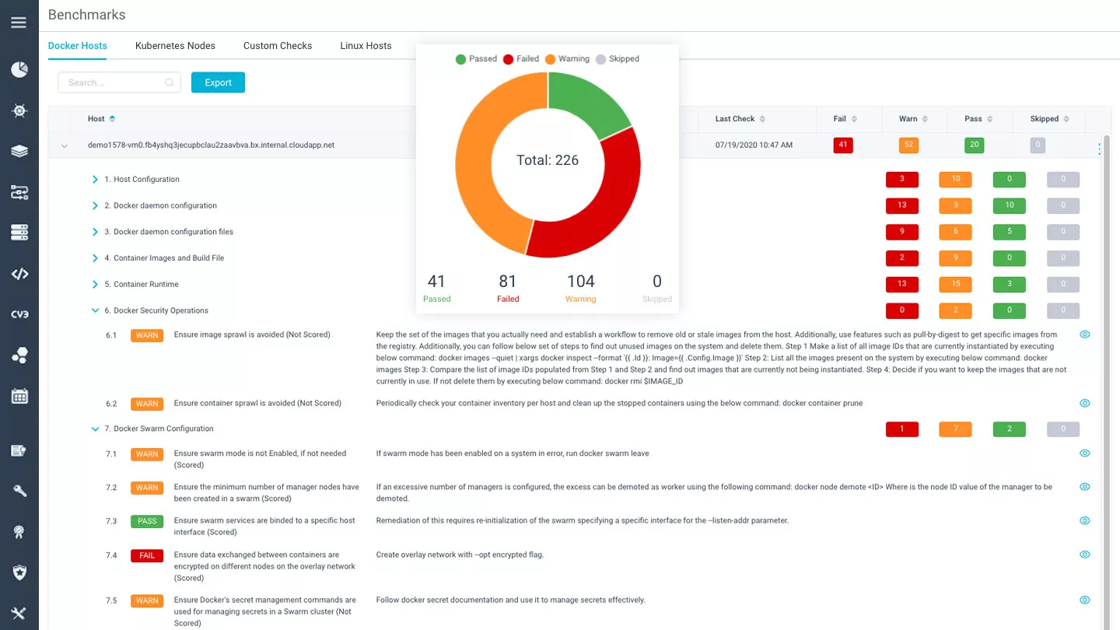
Task: Expand 1. Host Configuration section
Action: pos(96,179)
